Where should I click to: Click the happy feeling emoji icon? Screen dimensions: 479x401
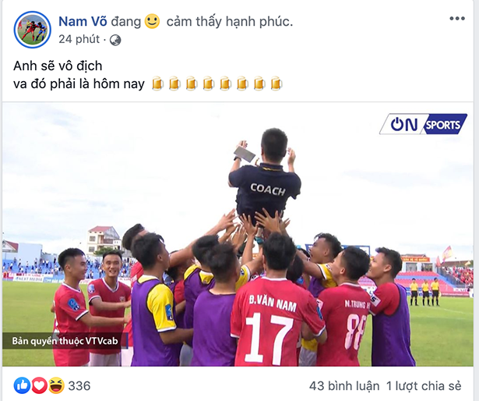[152, 21]
